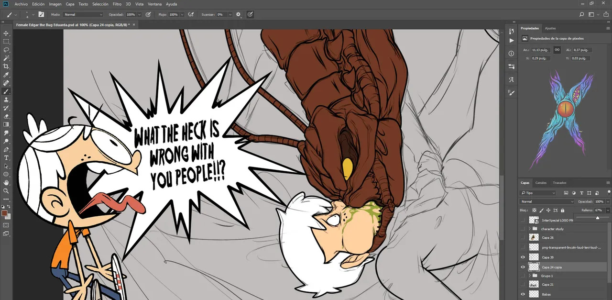Switch to the Canales tab

(541, 183)
